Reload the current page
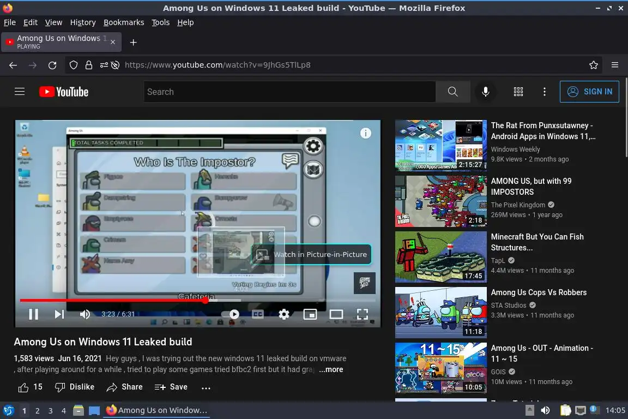Viewport: 628px width, 419px height. (52, 65)
